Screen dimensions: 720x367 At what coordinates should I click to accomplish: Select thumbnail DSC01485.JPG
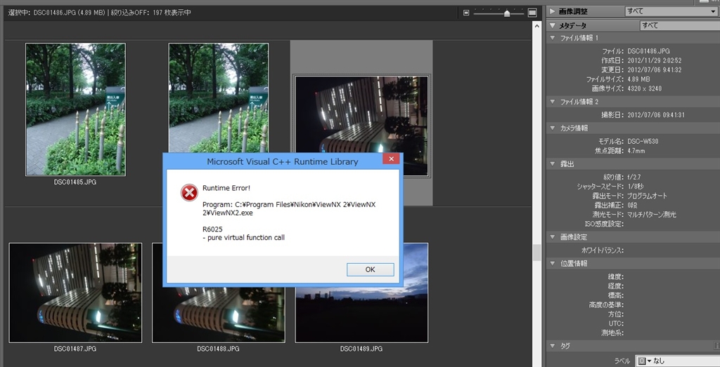(x=75, y=109)
